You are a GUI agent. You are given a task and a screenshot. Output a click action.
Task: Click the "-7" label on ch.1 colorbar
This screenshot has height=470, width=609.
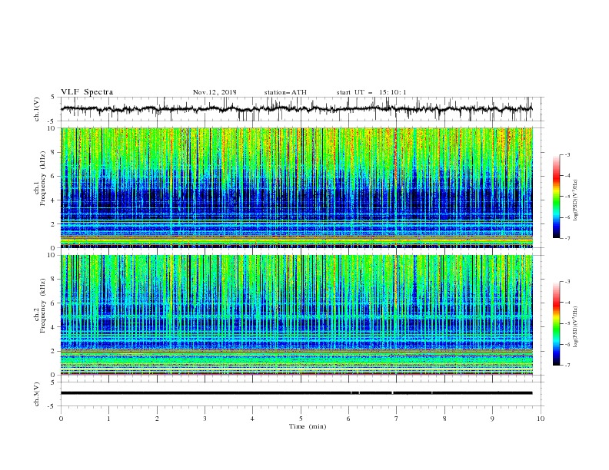567,238
